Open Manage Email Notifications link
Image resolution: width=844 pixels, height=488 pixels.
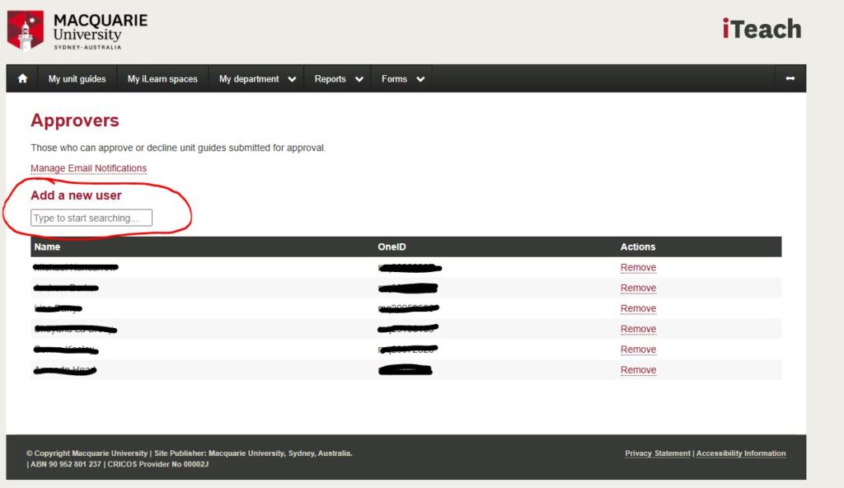click(x=89, y=168)
